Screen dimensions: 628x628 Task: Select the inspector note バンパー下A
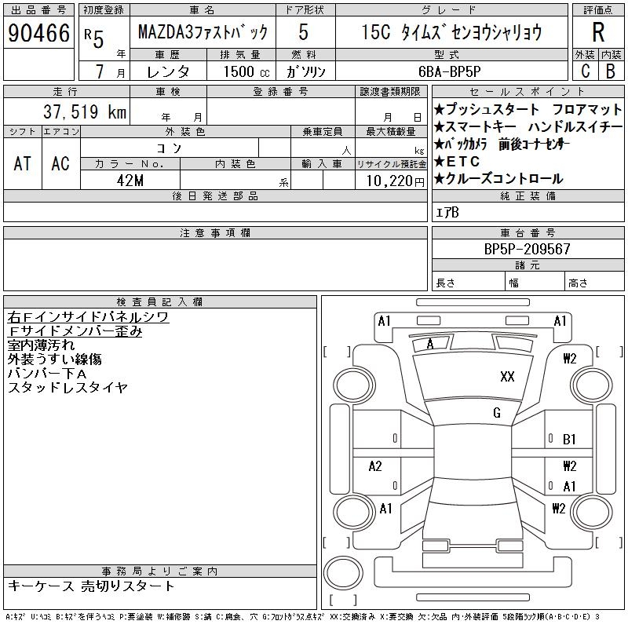pyautogui.click(x=47, y=374)
